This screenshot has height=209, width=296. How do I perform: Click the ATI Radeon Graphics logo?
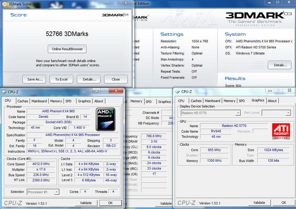point(281,131)
